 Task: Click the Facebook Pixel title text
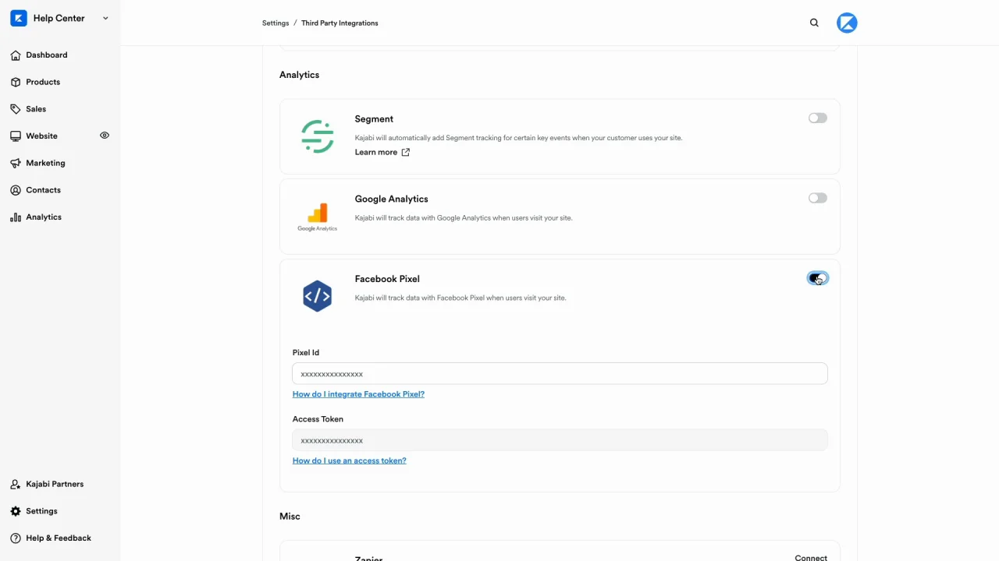pos(387,279)
